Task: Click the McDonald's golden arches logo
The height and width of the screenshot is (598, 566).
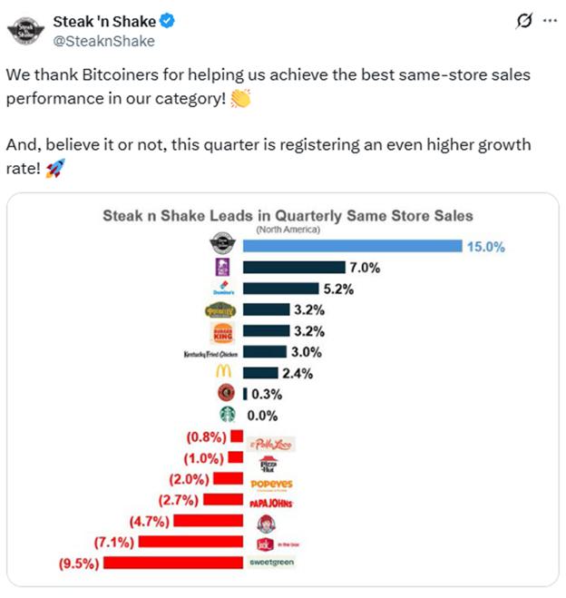Action: coord(223,373)
